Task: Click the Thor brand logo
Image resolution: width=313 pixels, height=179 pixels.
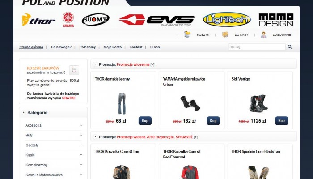Action: click(x=38, y=20)
